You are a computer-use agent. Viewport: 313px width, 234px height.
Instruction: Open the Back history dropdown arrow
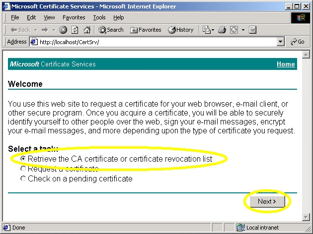[36, 30]
